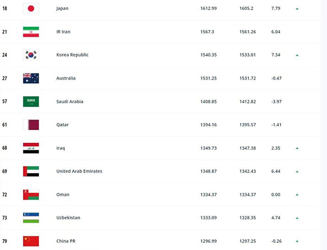Select the Saudi Arabia team name
Viewport: 327px width, 250px height.
tap(69, 101)
